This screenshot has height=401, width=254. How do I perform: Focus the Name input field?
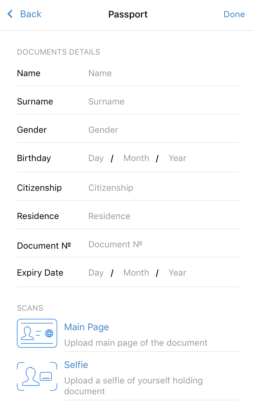click(x=163, y=73)
